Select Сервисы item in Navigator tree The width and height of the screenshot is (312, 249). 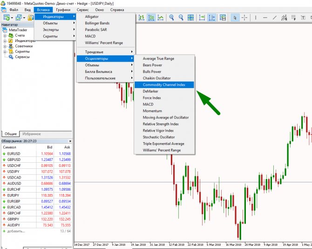[x=22, y=57]
